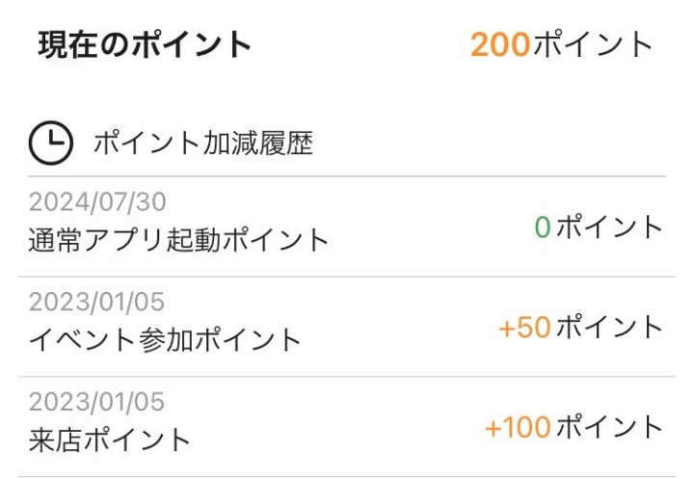The width and height of the screenshot is (694, 479).
Task: Click ポイント text after +50
Action: [611, 328]
